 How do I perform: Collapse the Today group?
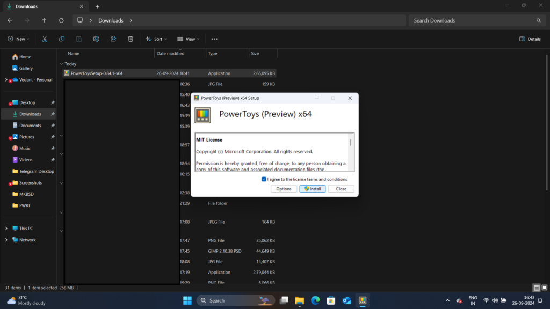(61, 64)
